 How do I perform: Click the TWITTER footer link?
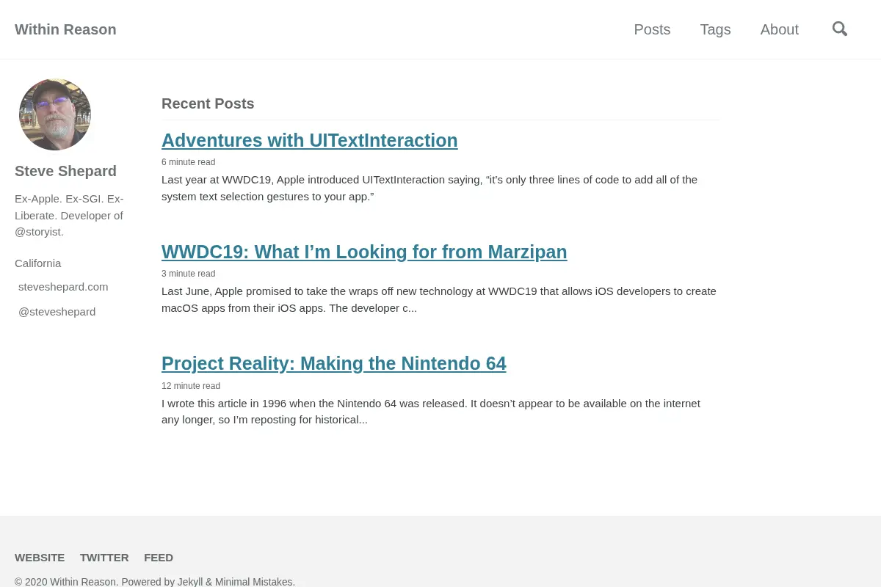click(x=104, y=558)
